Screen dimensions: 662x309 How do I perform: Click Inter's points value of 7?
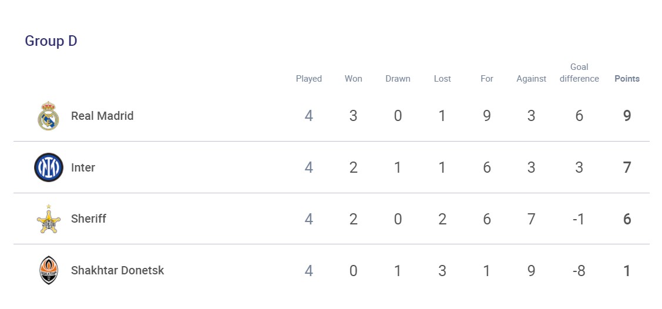627,167
